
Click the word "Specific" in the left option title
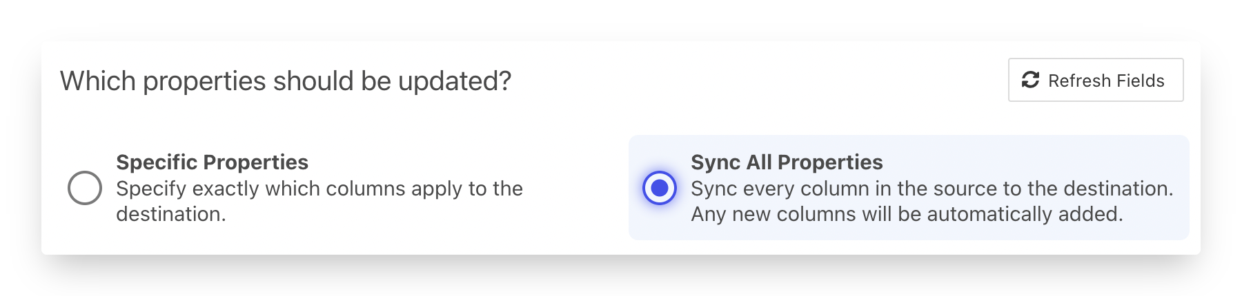[155, 162]
